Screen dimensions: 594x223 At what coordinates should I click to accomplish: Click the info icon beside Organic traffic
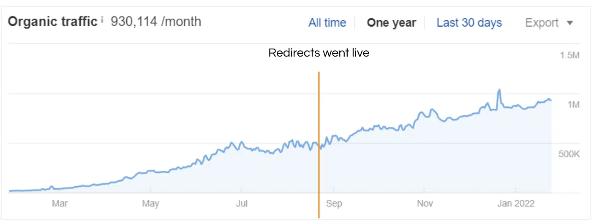coord(102,20)
